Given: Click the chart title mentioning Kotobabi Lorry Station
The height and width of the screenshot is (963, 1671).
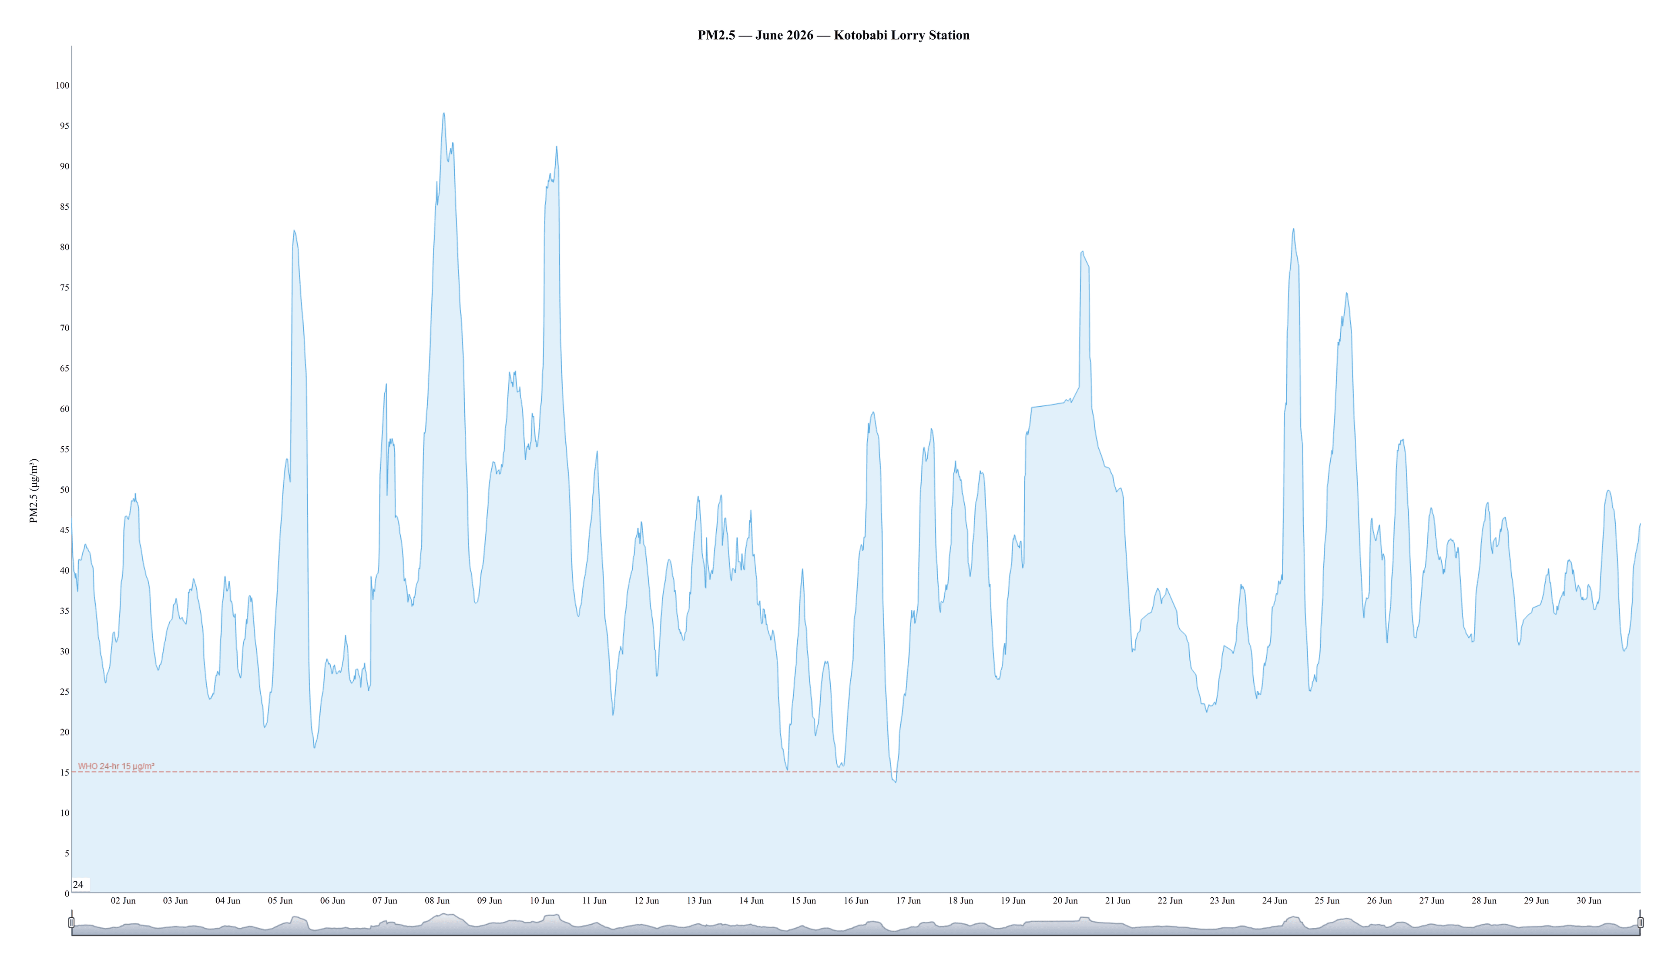Looking at the screenshot, I should tap(833, 35).
